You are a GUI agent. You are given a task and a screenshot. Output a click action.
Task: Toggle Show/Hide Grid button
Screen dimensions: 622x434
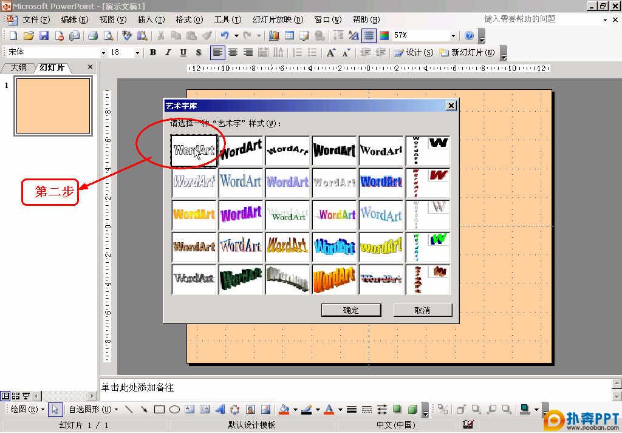point(369,36)
